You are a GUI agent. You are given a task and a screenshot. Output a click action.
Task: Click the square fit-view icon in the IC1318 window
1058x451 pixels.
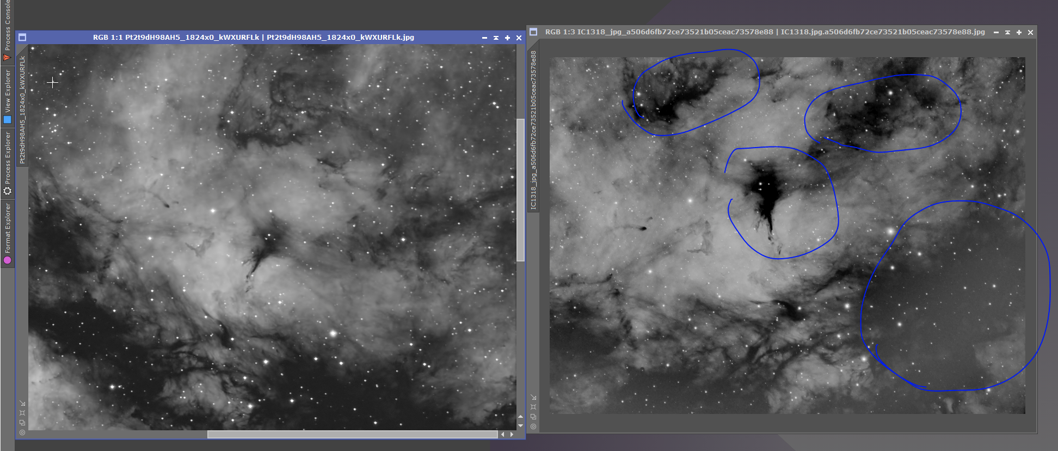tap(533, 407)
